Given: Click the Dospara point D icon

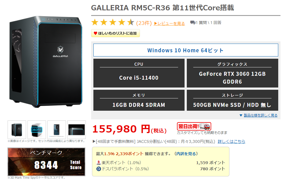Looking at the screenshot, I should tap(98, 169).
